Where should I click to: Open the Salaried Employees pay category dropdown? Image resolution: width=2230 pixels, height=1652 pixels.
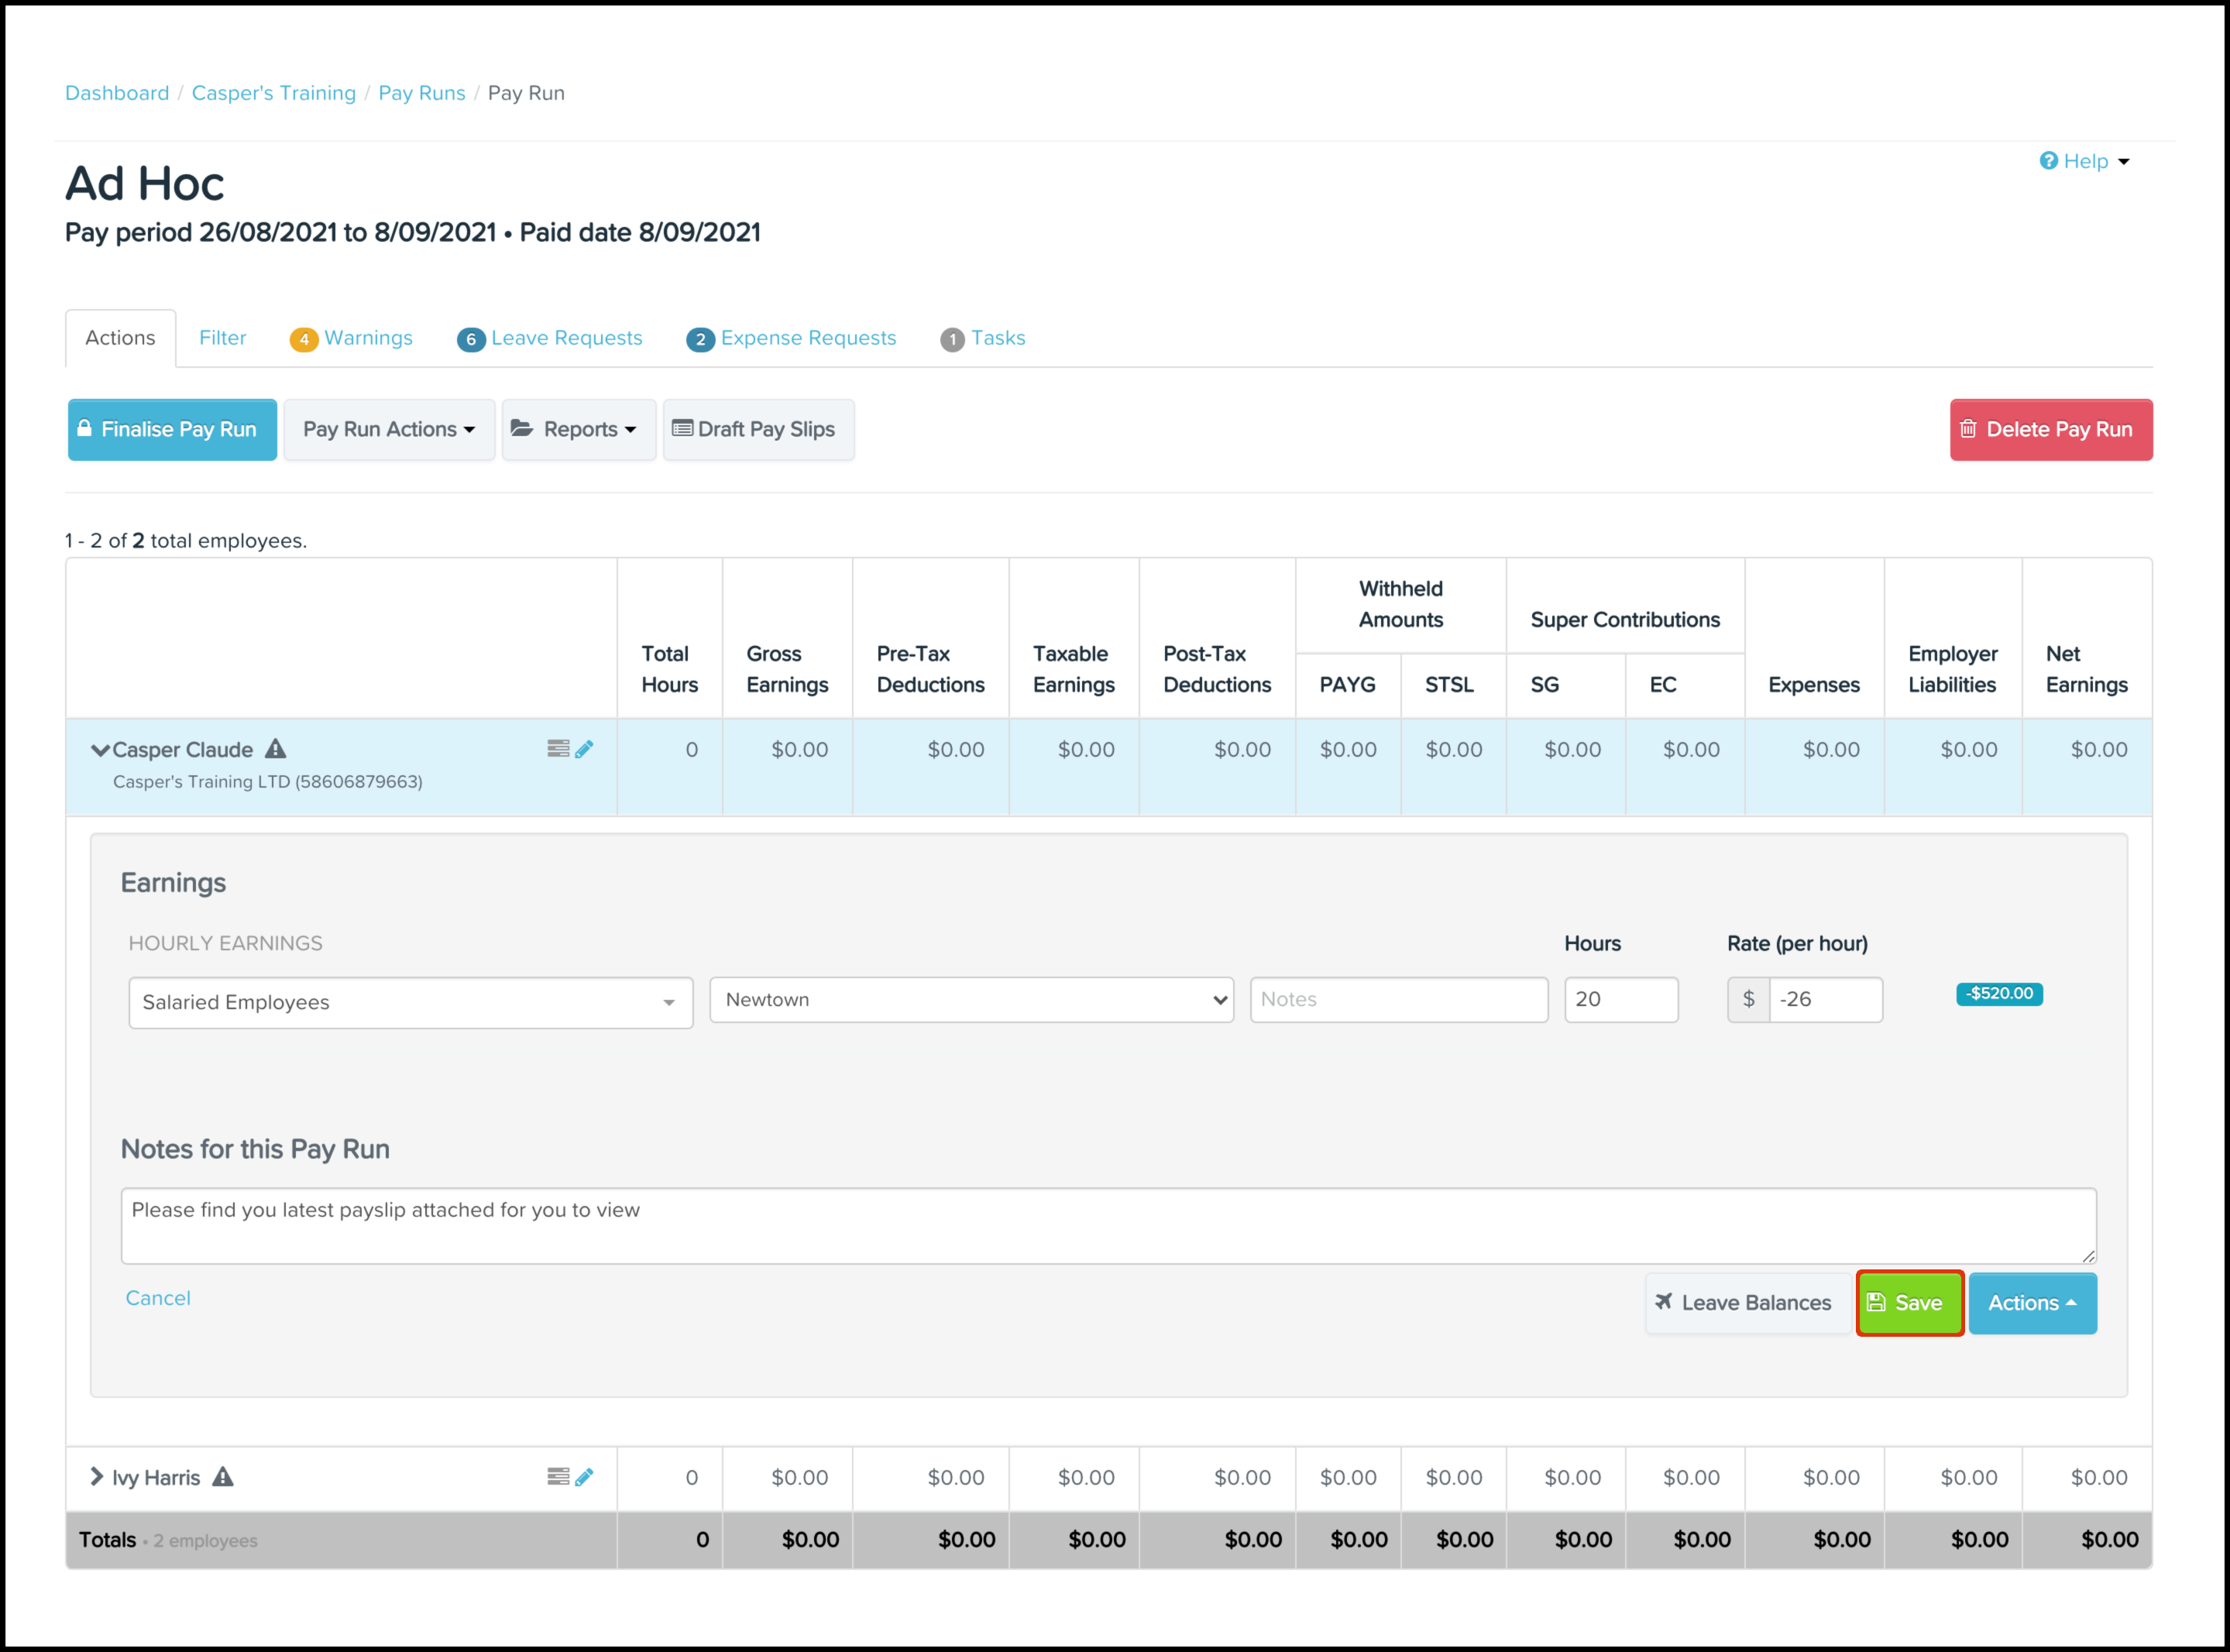point(410,1002)
